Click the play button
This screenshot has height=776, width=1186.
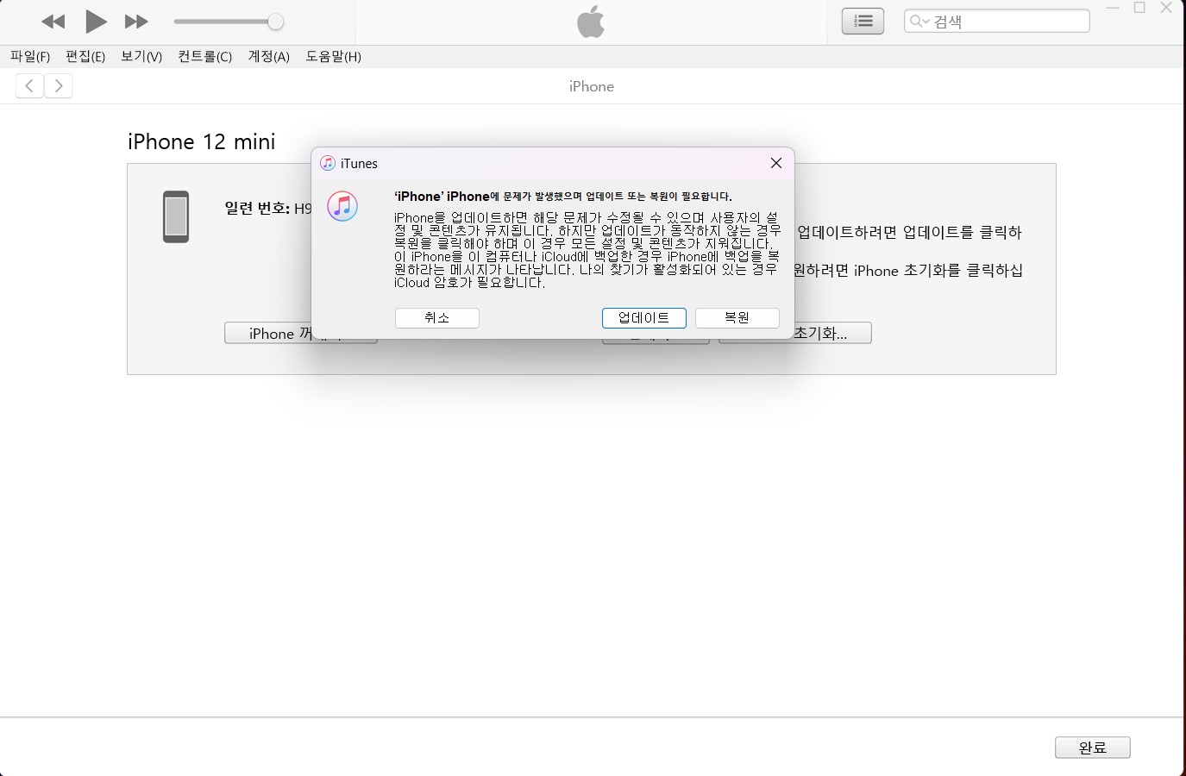pyautogui.click(x=96, y=22)
